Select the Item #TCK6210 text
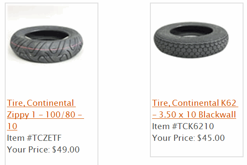This screenshot has height=165, width=247. point(183,126)
